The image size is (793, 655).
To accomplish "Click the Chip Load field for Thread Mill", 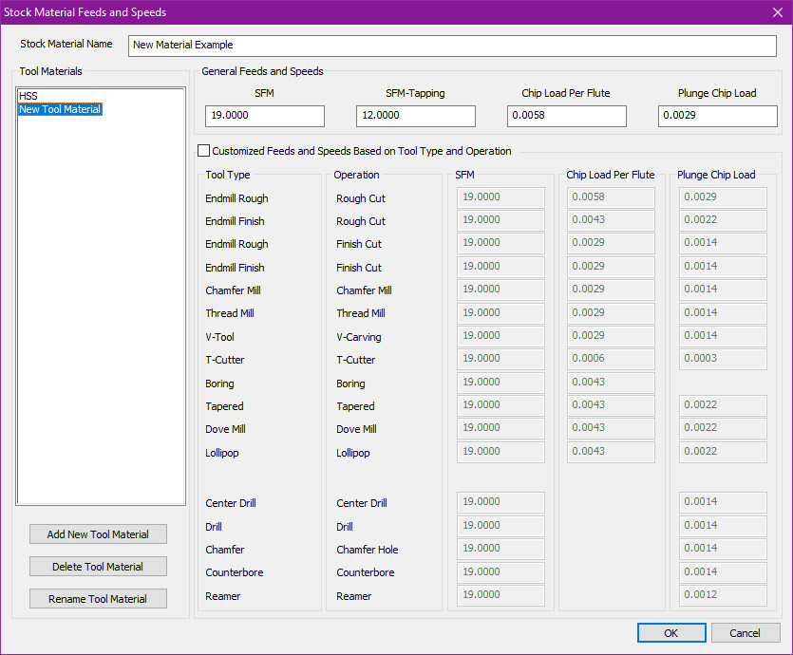I will [610, 313].
